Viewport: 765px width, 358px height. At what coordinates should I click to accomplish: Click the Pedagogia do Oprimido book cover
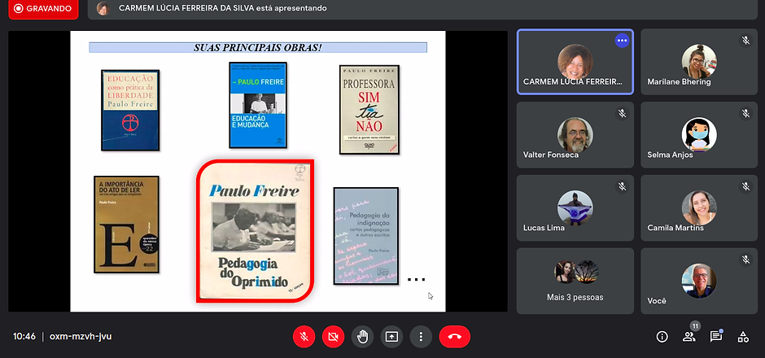tap(256, 231)
